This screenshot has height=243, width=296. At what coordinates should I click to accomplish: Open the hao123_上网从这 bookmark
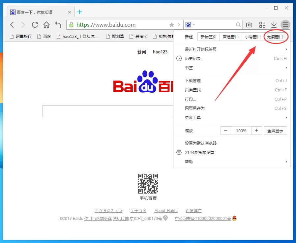coord(77,36)
